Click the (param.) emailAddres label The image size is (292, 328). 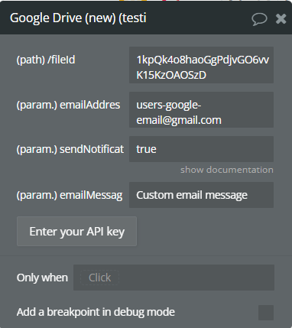click(68, 105)
